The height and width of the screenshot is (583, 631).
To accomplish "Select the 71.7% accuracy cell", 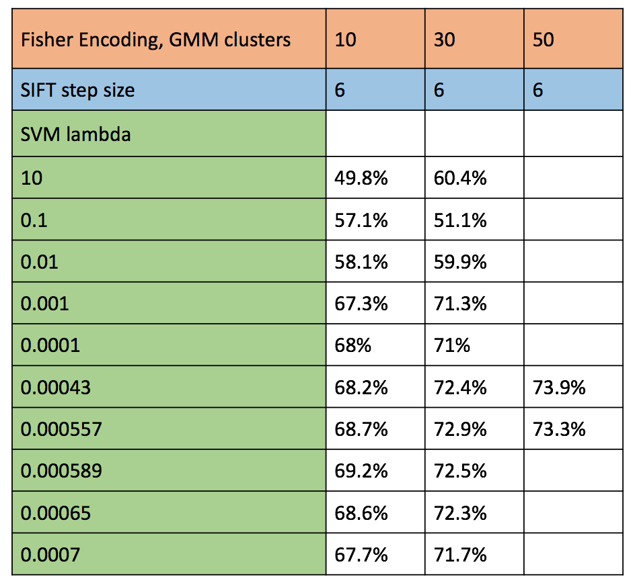I will [460, 554].
